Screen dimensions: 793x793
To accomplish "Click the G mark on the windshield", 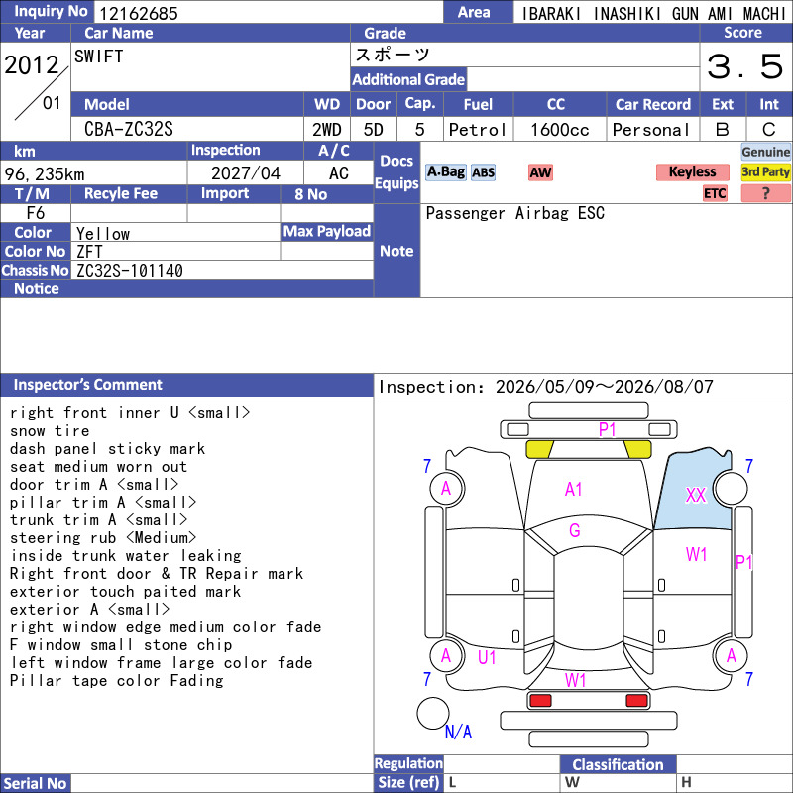I will [x=575, y=530].
